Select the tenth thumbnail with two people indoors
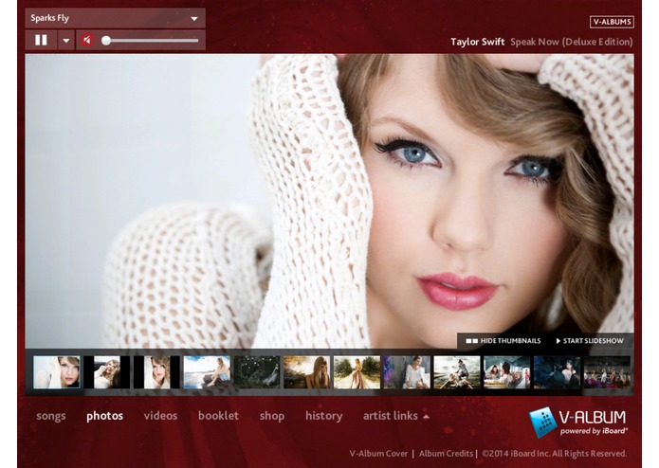The height and width of the screenshot is (468, 659). [507, 372]
